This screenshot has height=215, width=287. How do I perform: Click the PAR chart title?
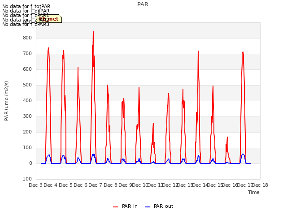click(143, 4)
